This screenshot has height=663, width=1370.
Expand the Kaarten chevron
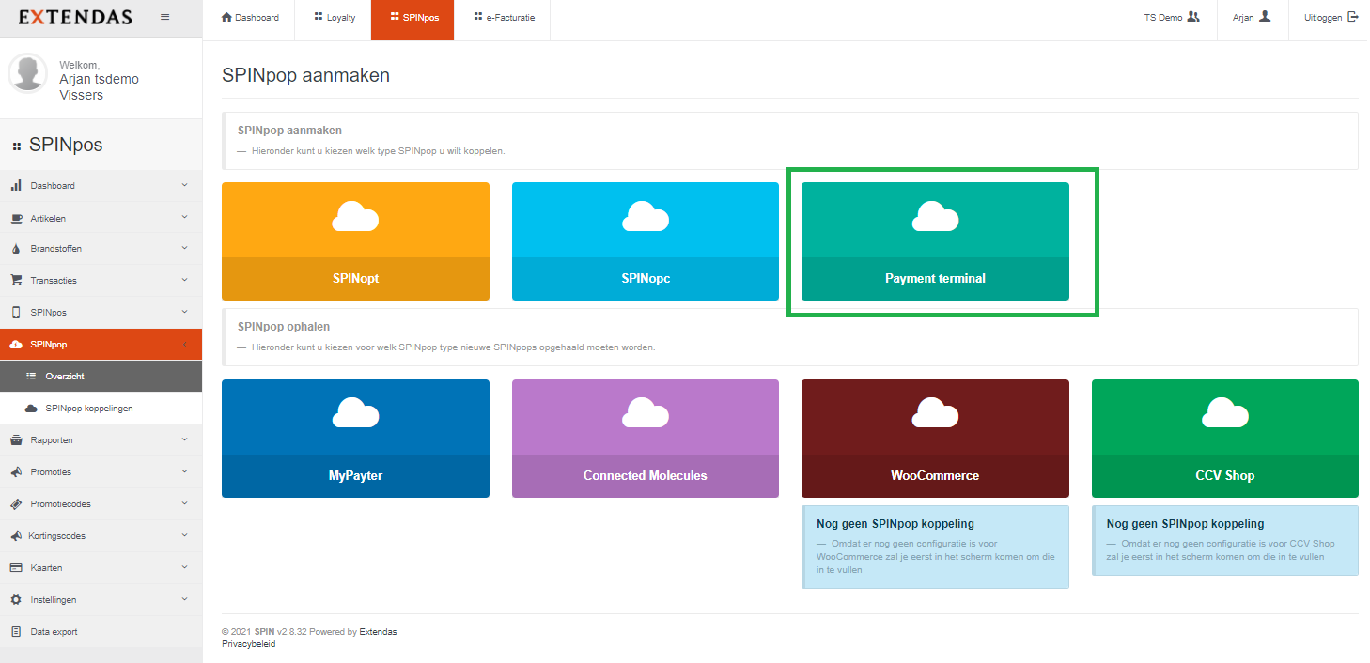pos(185,567)
